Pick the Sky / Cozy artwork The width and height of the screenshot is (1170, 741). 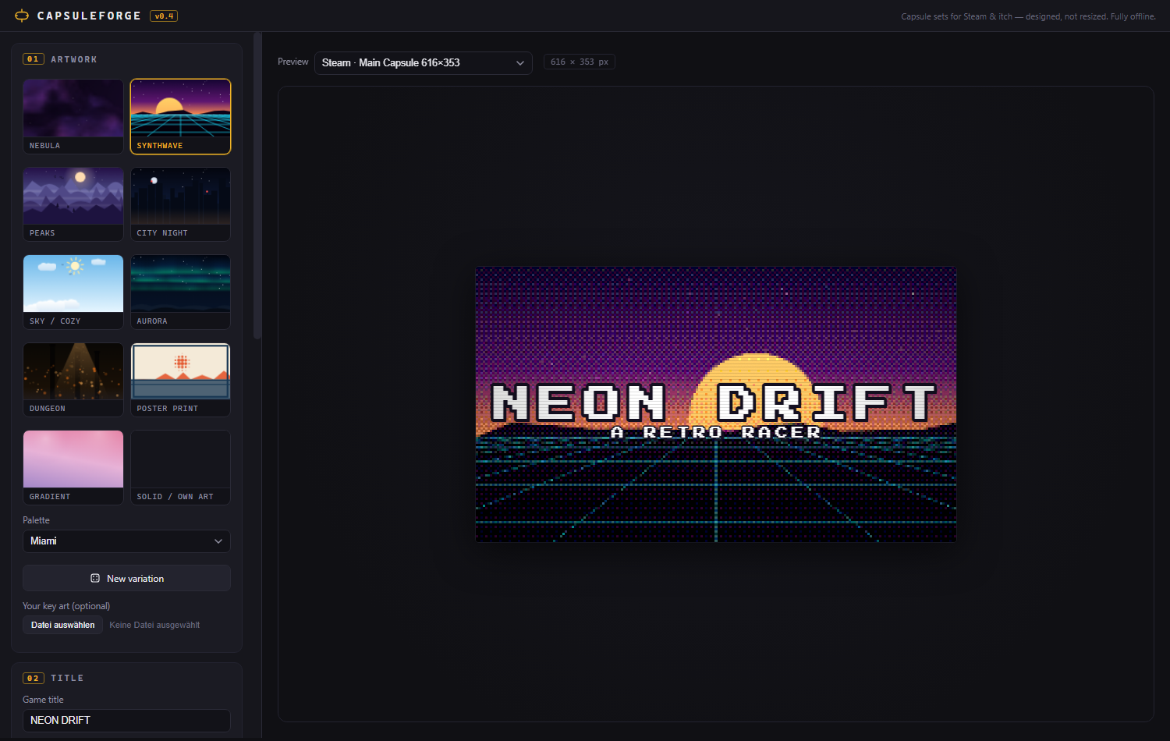pyautogui.click(x=73, y=292)
